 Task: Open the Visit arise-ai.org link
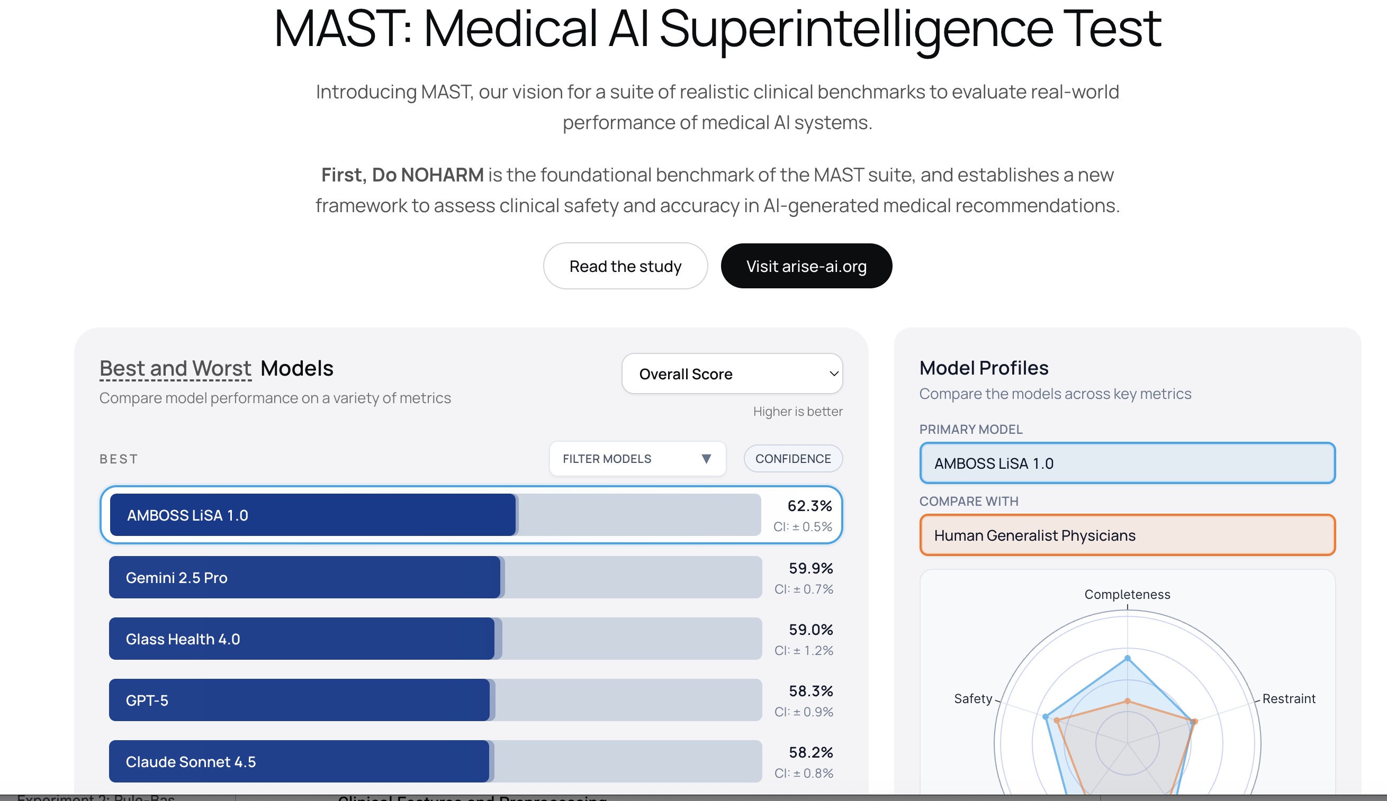pyautogui.click(x=806, y=266)
